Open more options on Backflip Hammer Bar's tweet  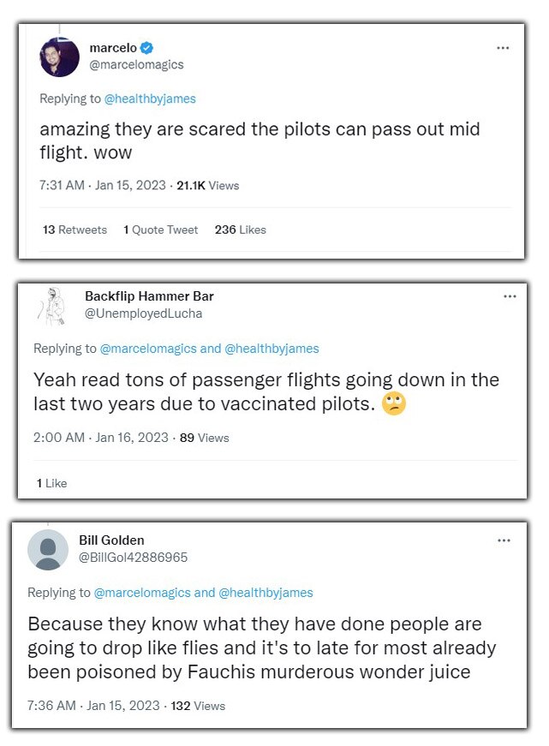[x=510, y=296]
